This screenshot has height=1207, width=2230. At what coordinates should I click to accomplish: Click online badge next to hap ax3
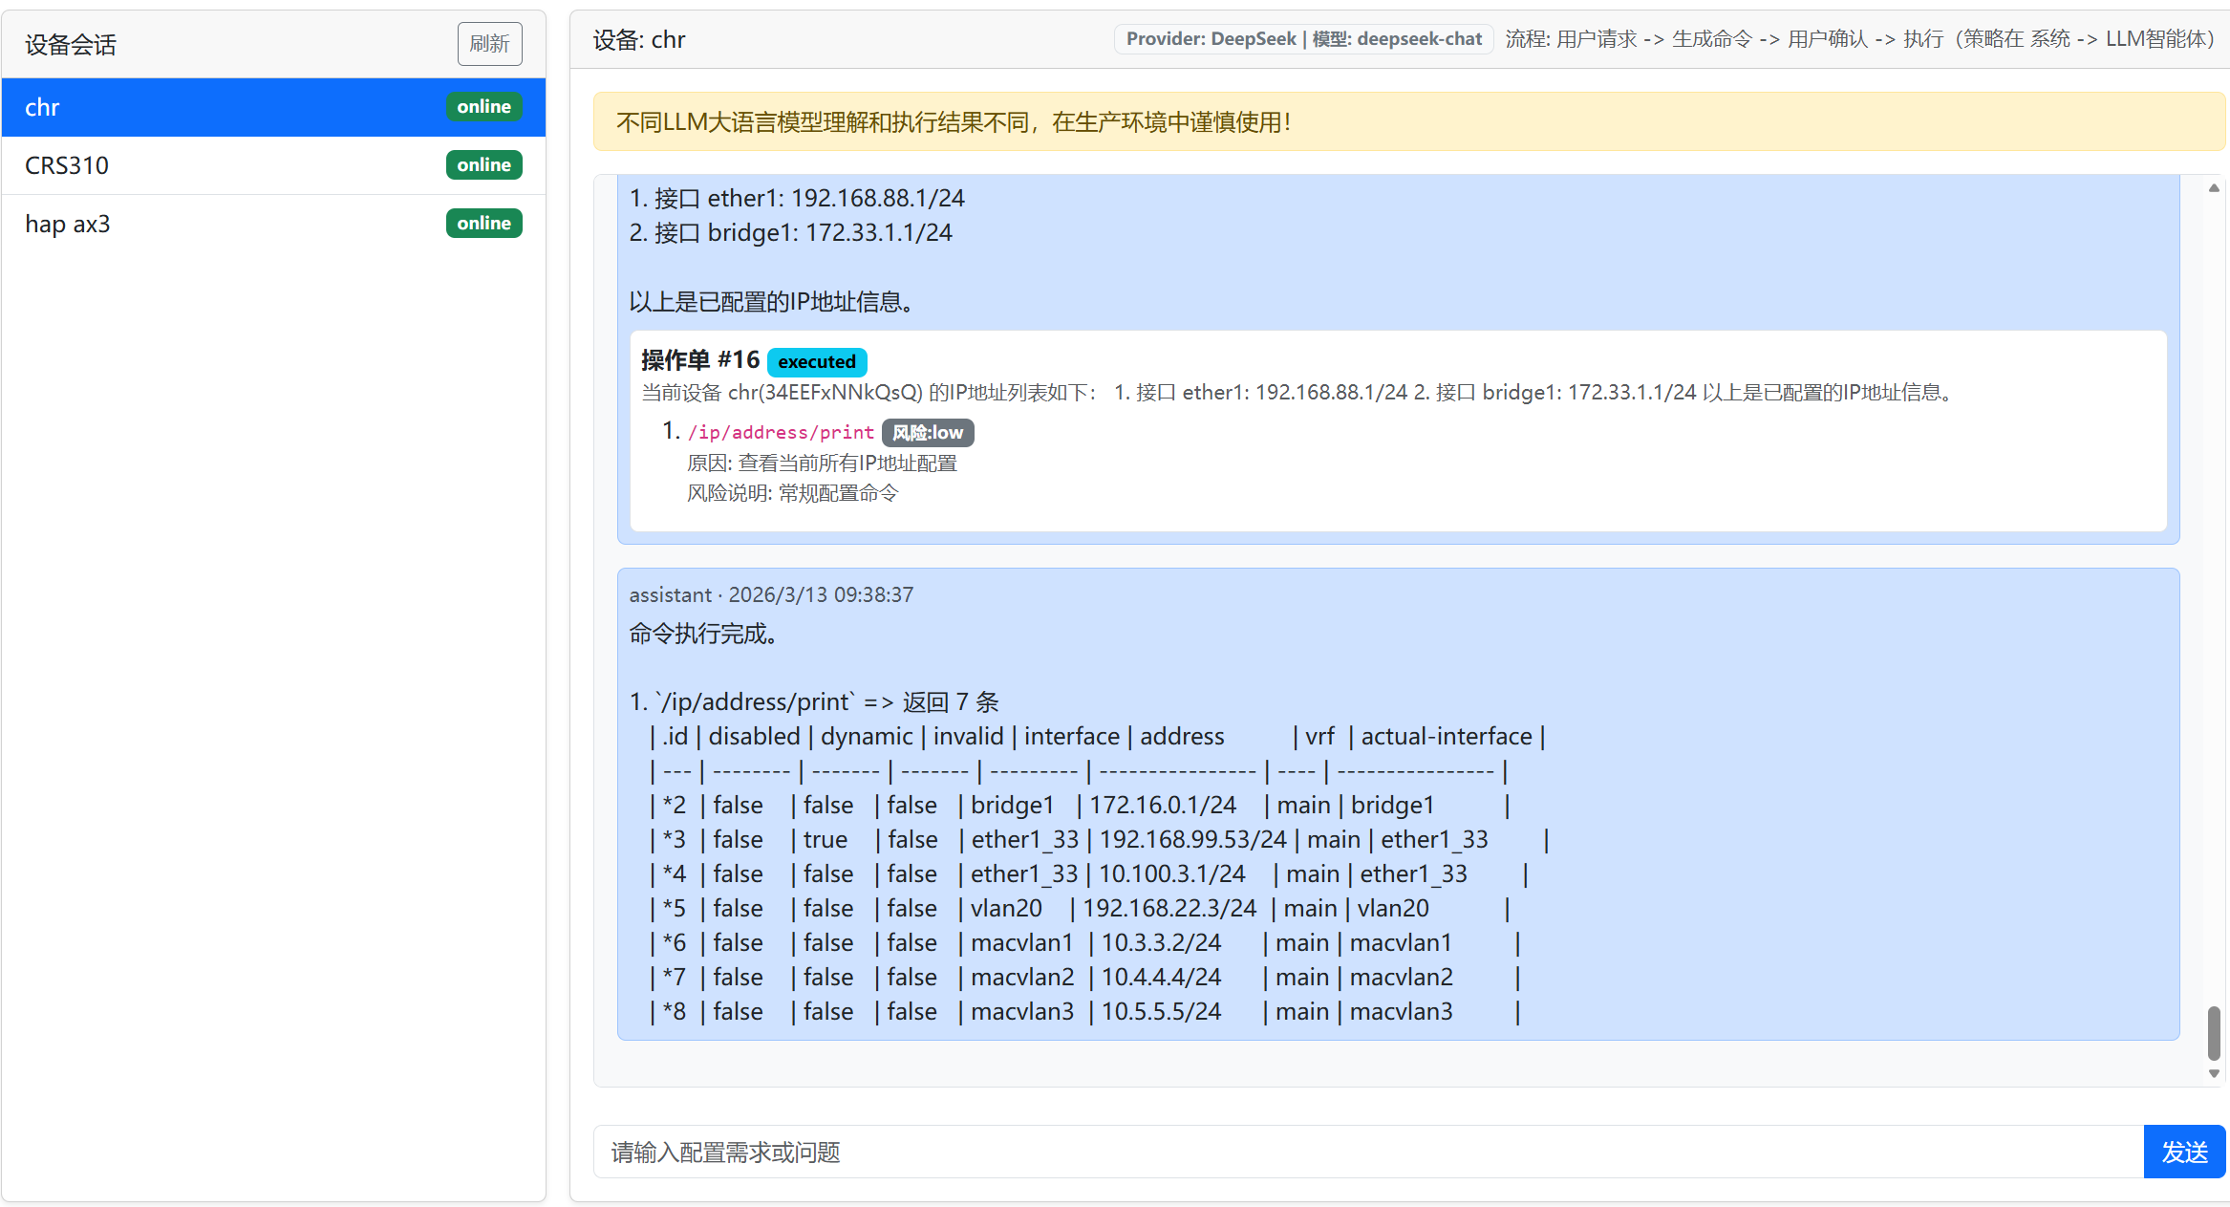pos(483,224)
